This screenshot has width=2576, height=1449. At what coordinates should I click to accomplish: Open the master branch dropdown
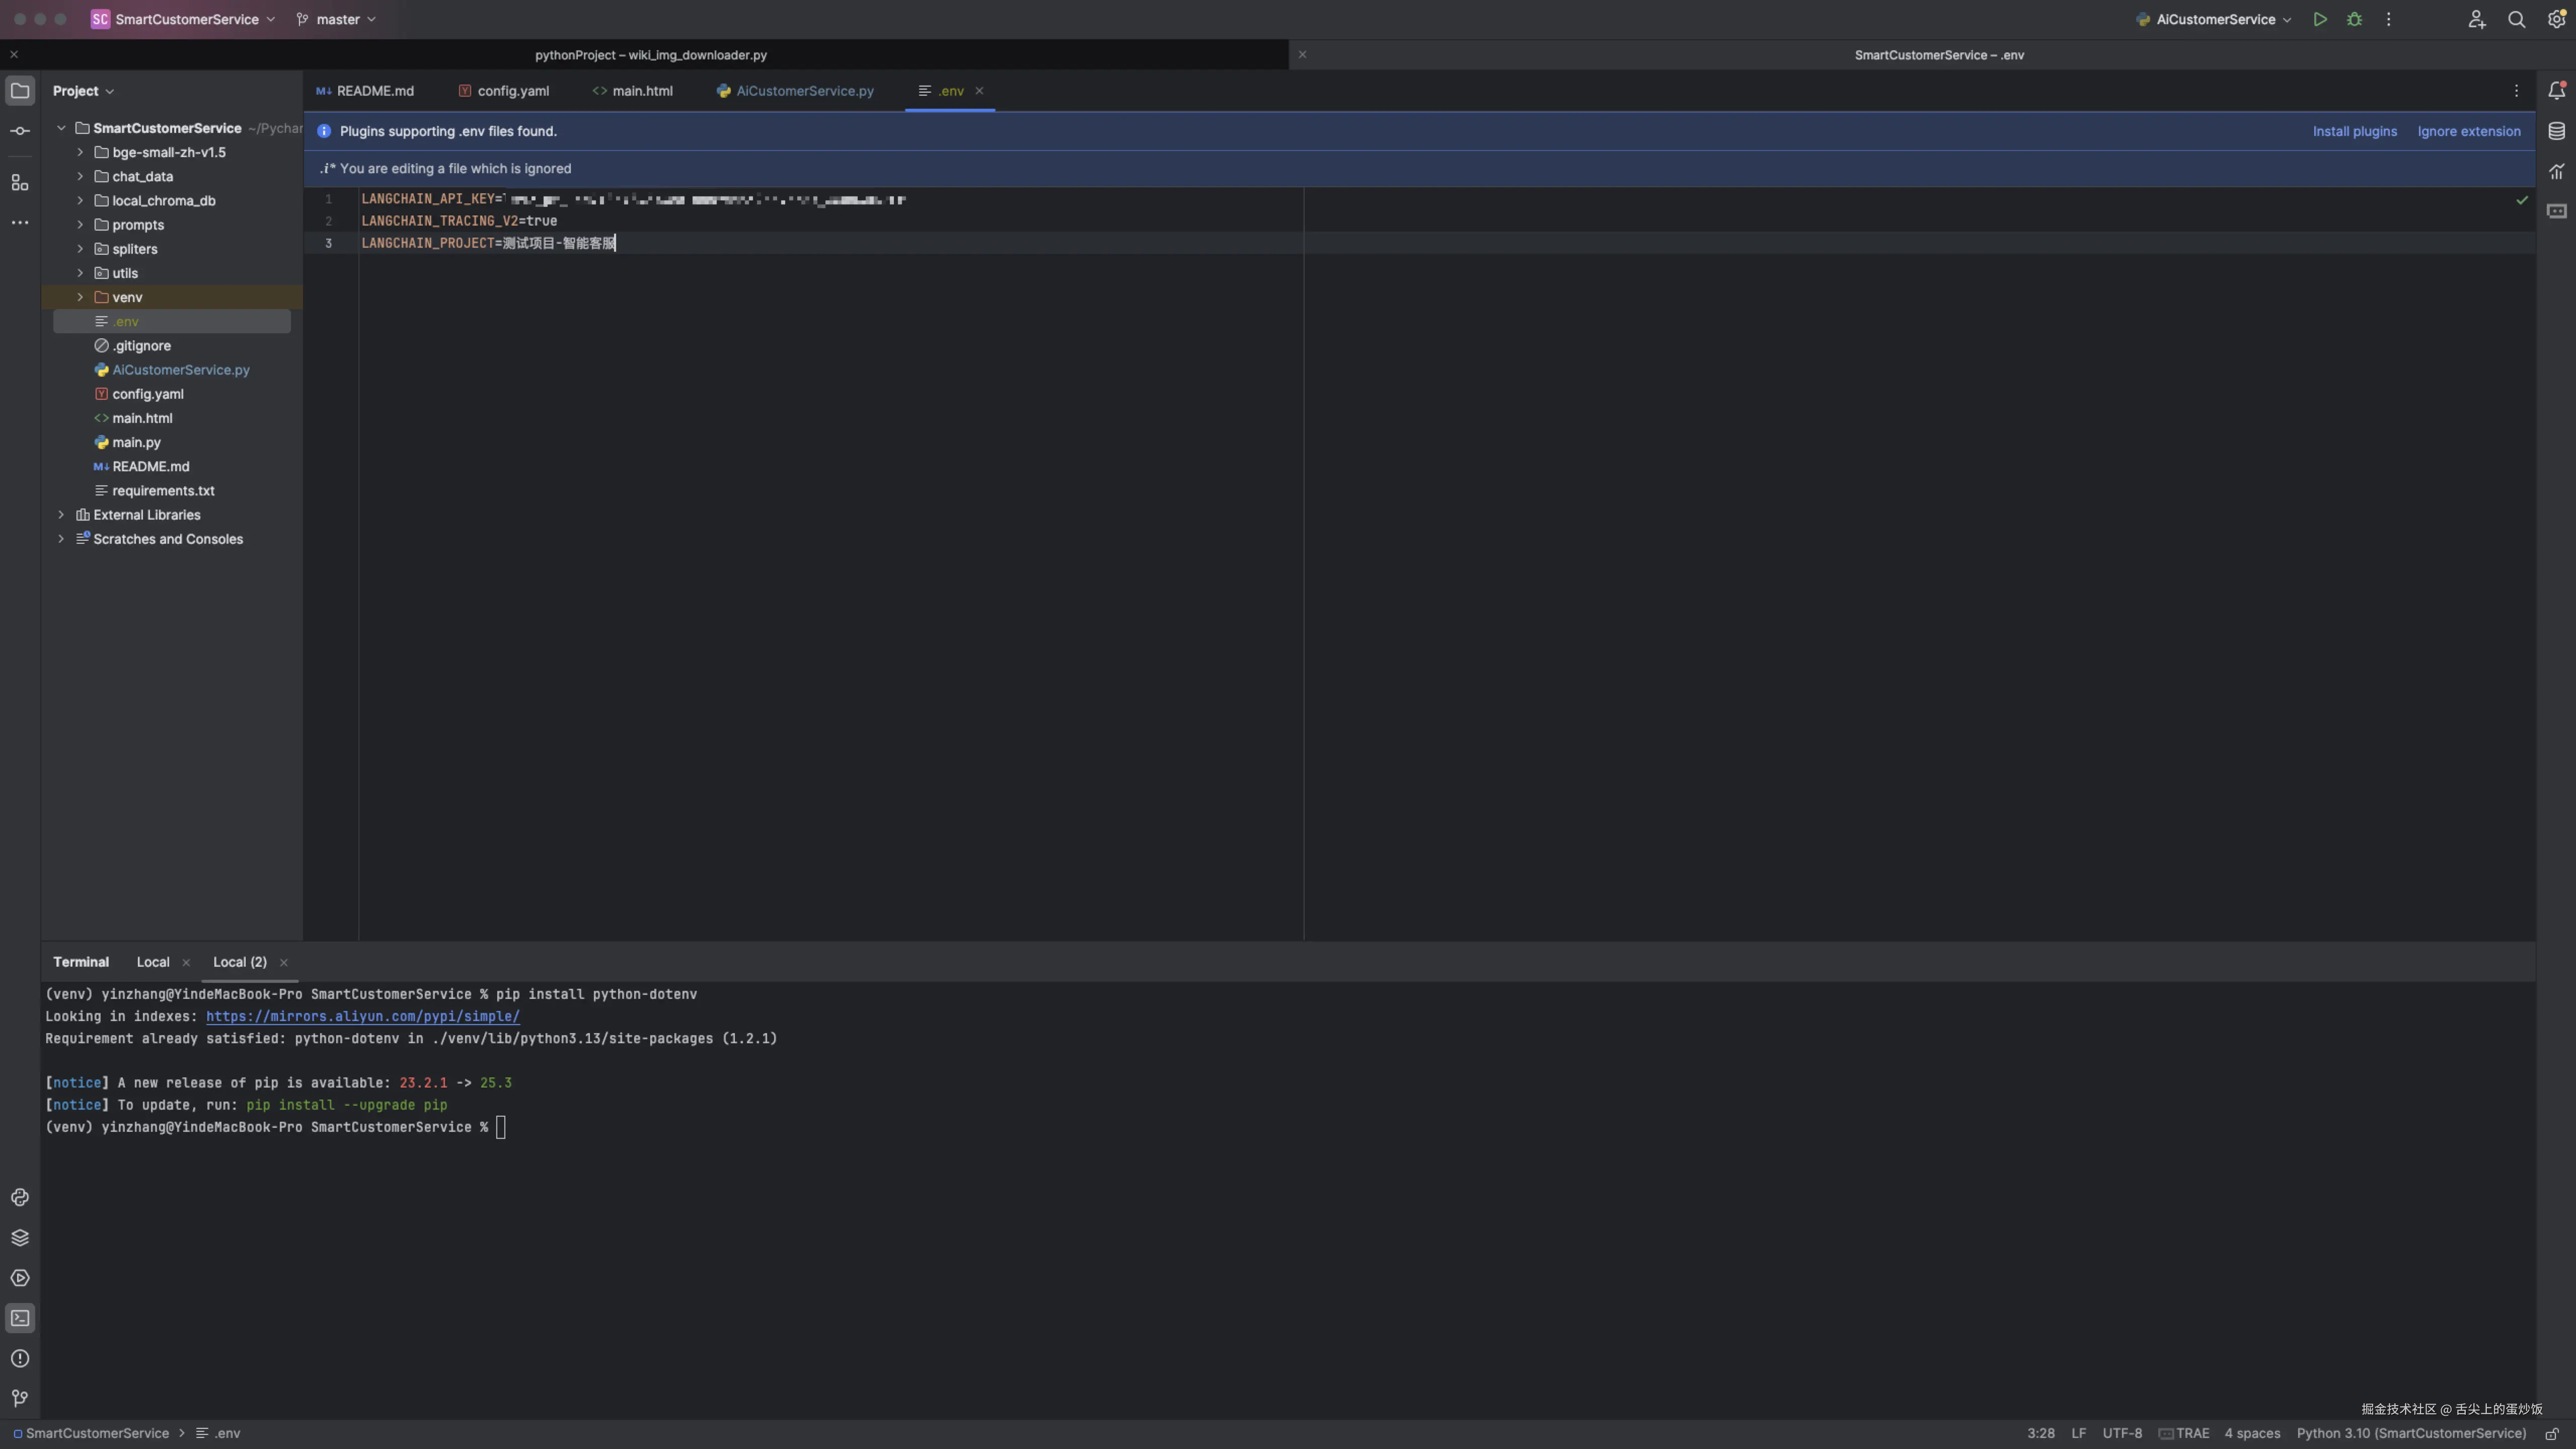(337, 19)
